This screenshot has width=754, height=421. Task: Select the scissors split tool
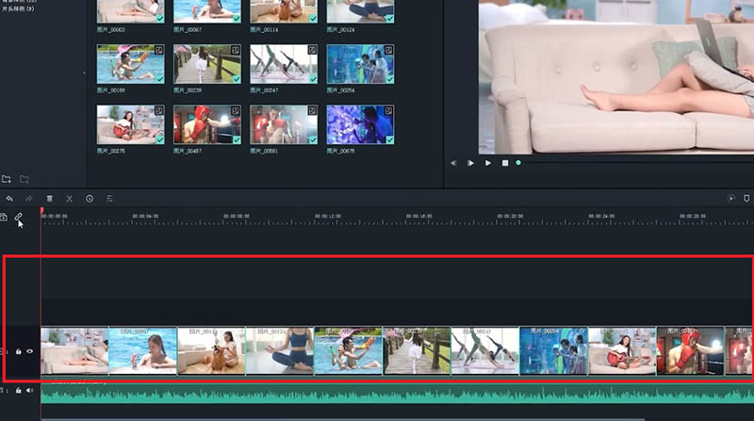coord(70,199)
